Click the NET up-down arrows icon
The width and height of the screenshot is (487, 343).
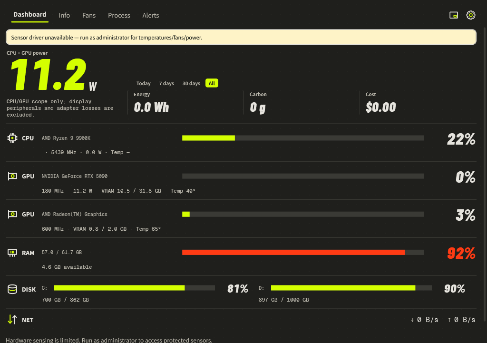(x=12, y=319)
